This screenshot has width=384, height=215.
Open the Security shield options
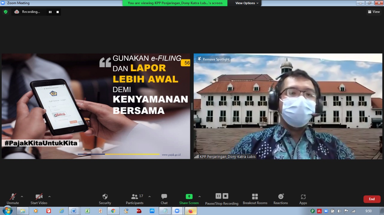point(105,199)
